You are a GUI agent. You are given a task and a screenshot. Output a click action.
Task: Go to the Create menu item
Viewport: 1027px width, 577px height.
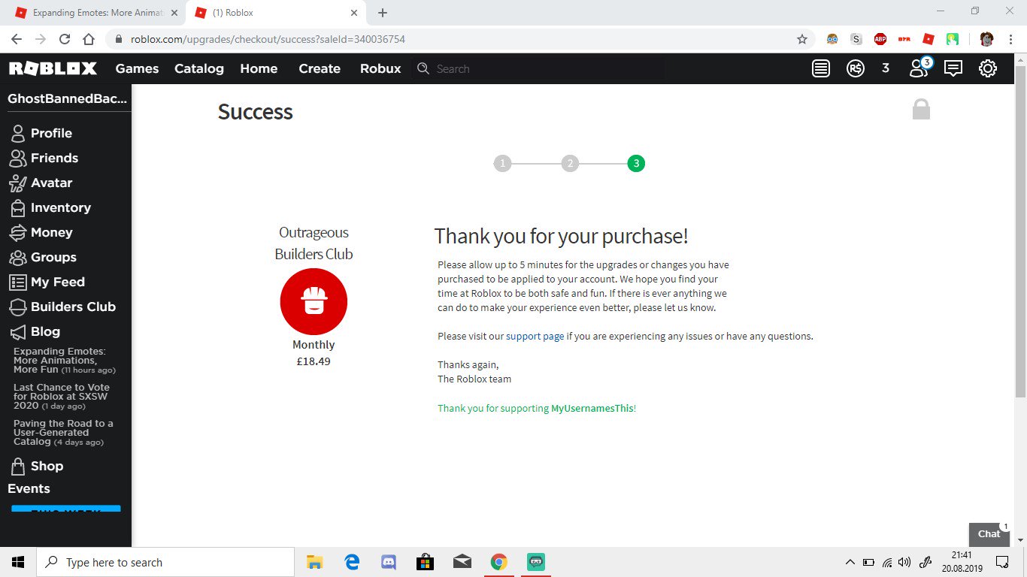(320, 68)
